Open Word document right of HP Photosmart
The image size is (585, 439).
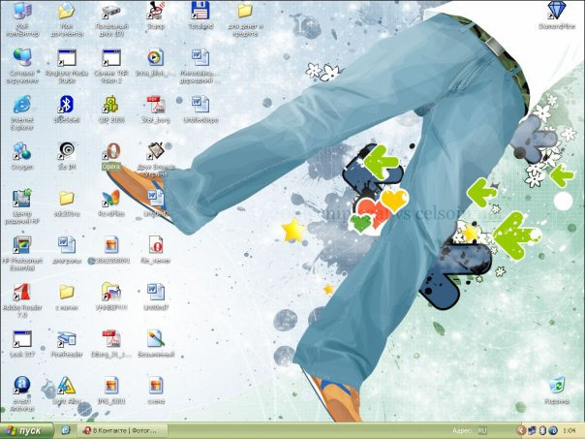[67, 245]
